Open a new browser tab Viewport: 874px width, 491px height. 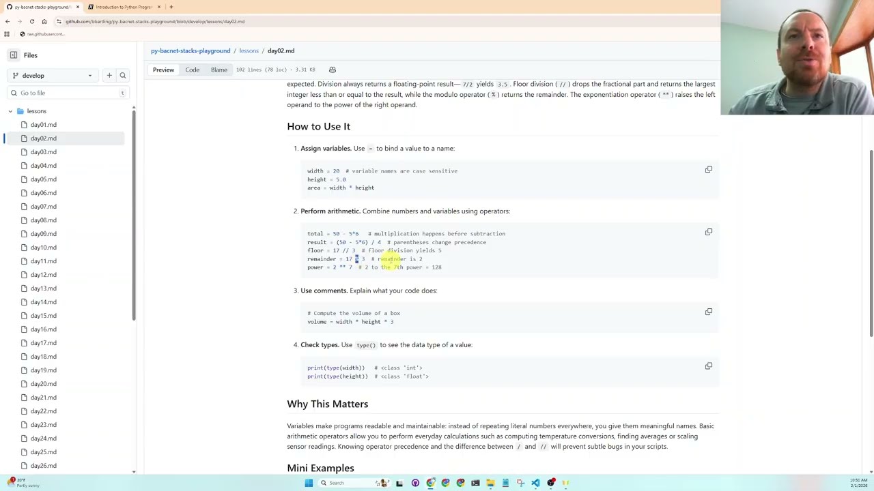(171, 7)
